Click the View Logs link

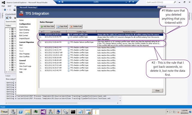point(23,69)
